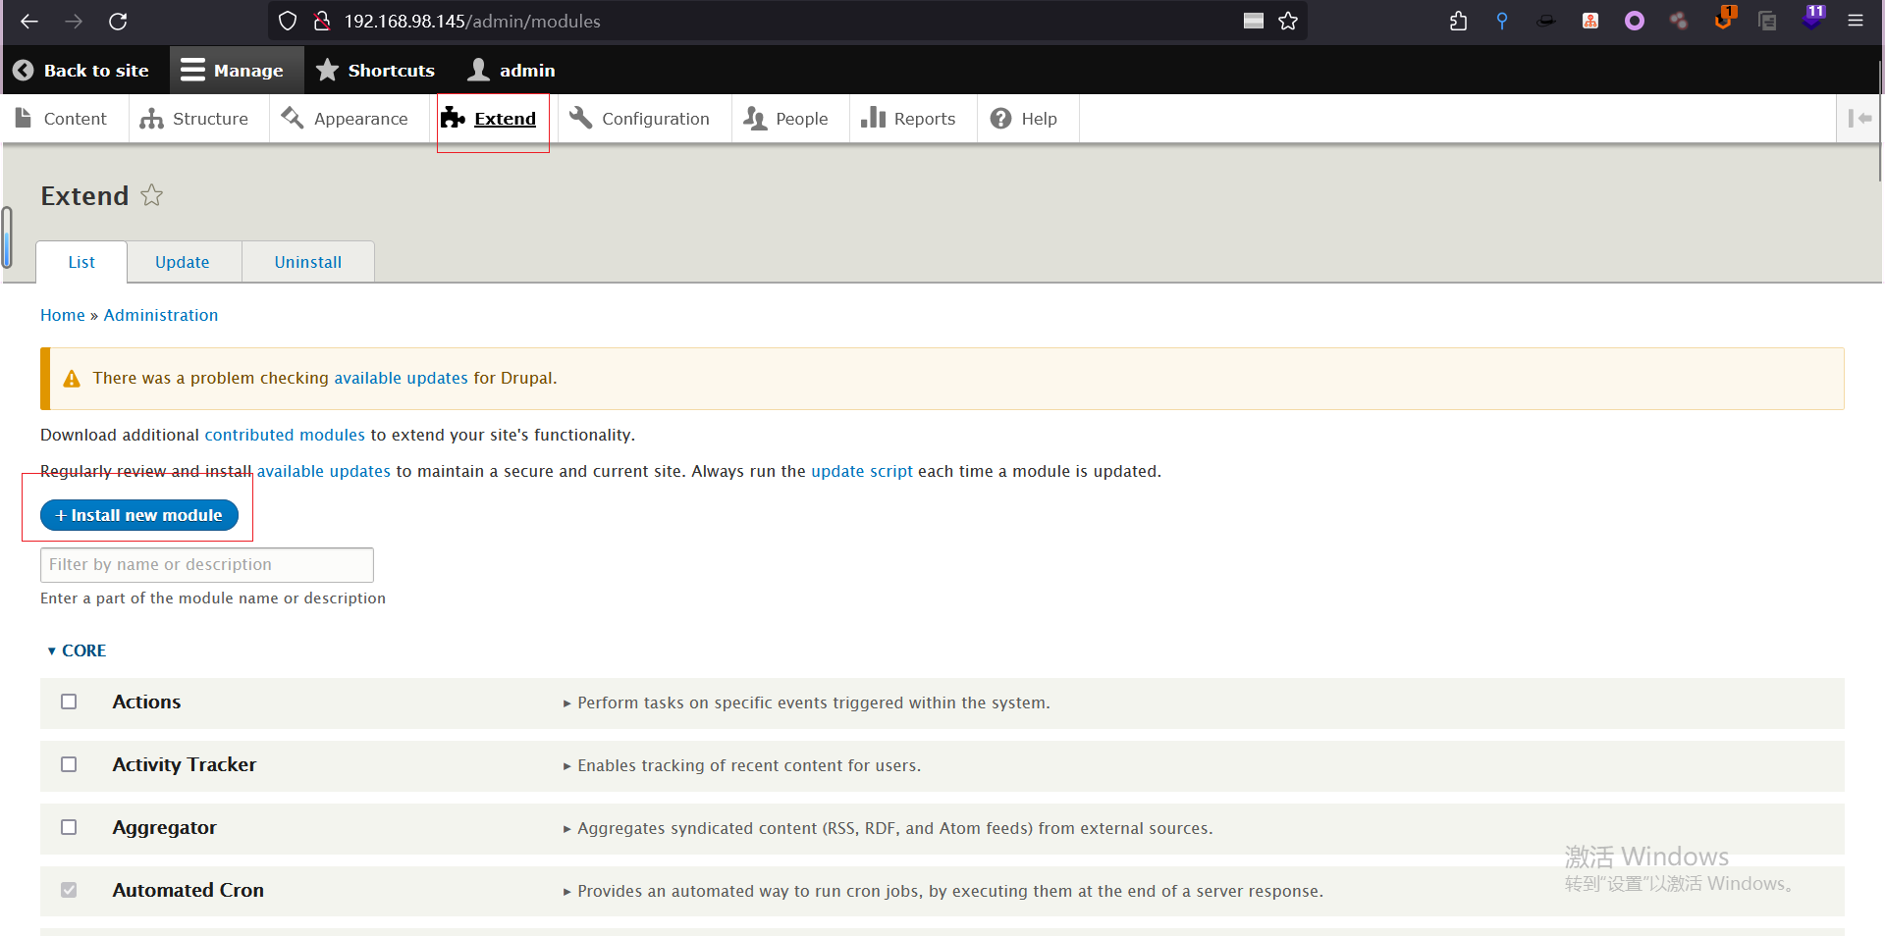
Task: Reload the current page
Action: pos(118,21)
